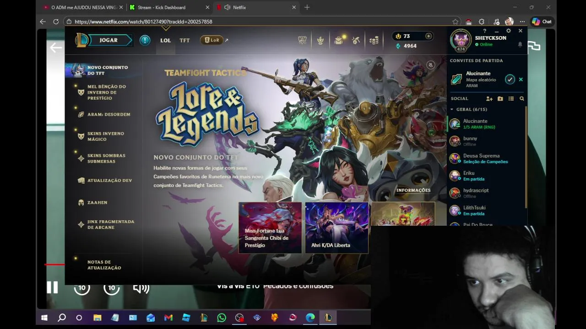Open the Collection backpack icon
Viewport: 586px width, 329px height.
point(339,40)
